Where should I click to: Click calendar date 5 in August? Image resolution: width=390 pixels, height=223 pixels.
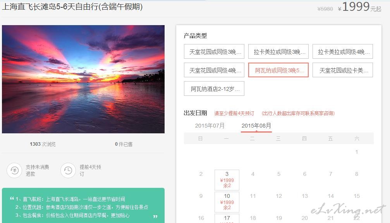[279, 174]
